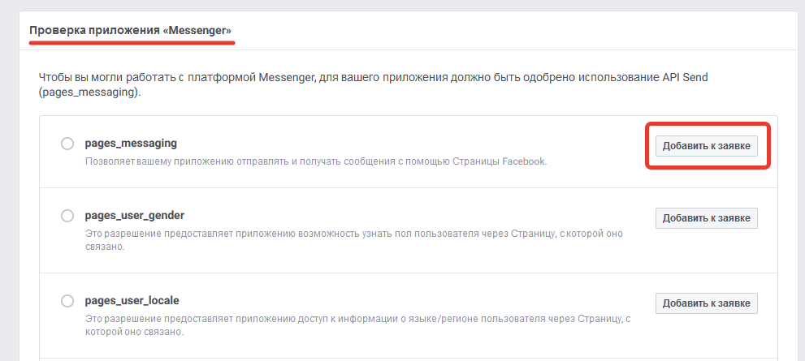The image size is (805, 361).
Task: Click 'Добавить к заявке' for pages_user_locale
Action: coord(707,303)
